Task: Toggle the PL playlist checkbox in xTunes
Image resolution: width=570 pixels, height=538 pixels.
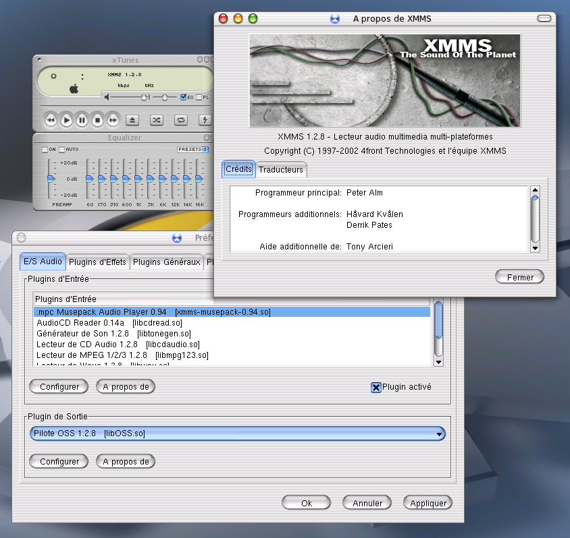Action: point(199,97)
